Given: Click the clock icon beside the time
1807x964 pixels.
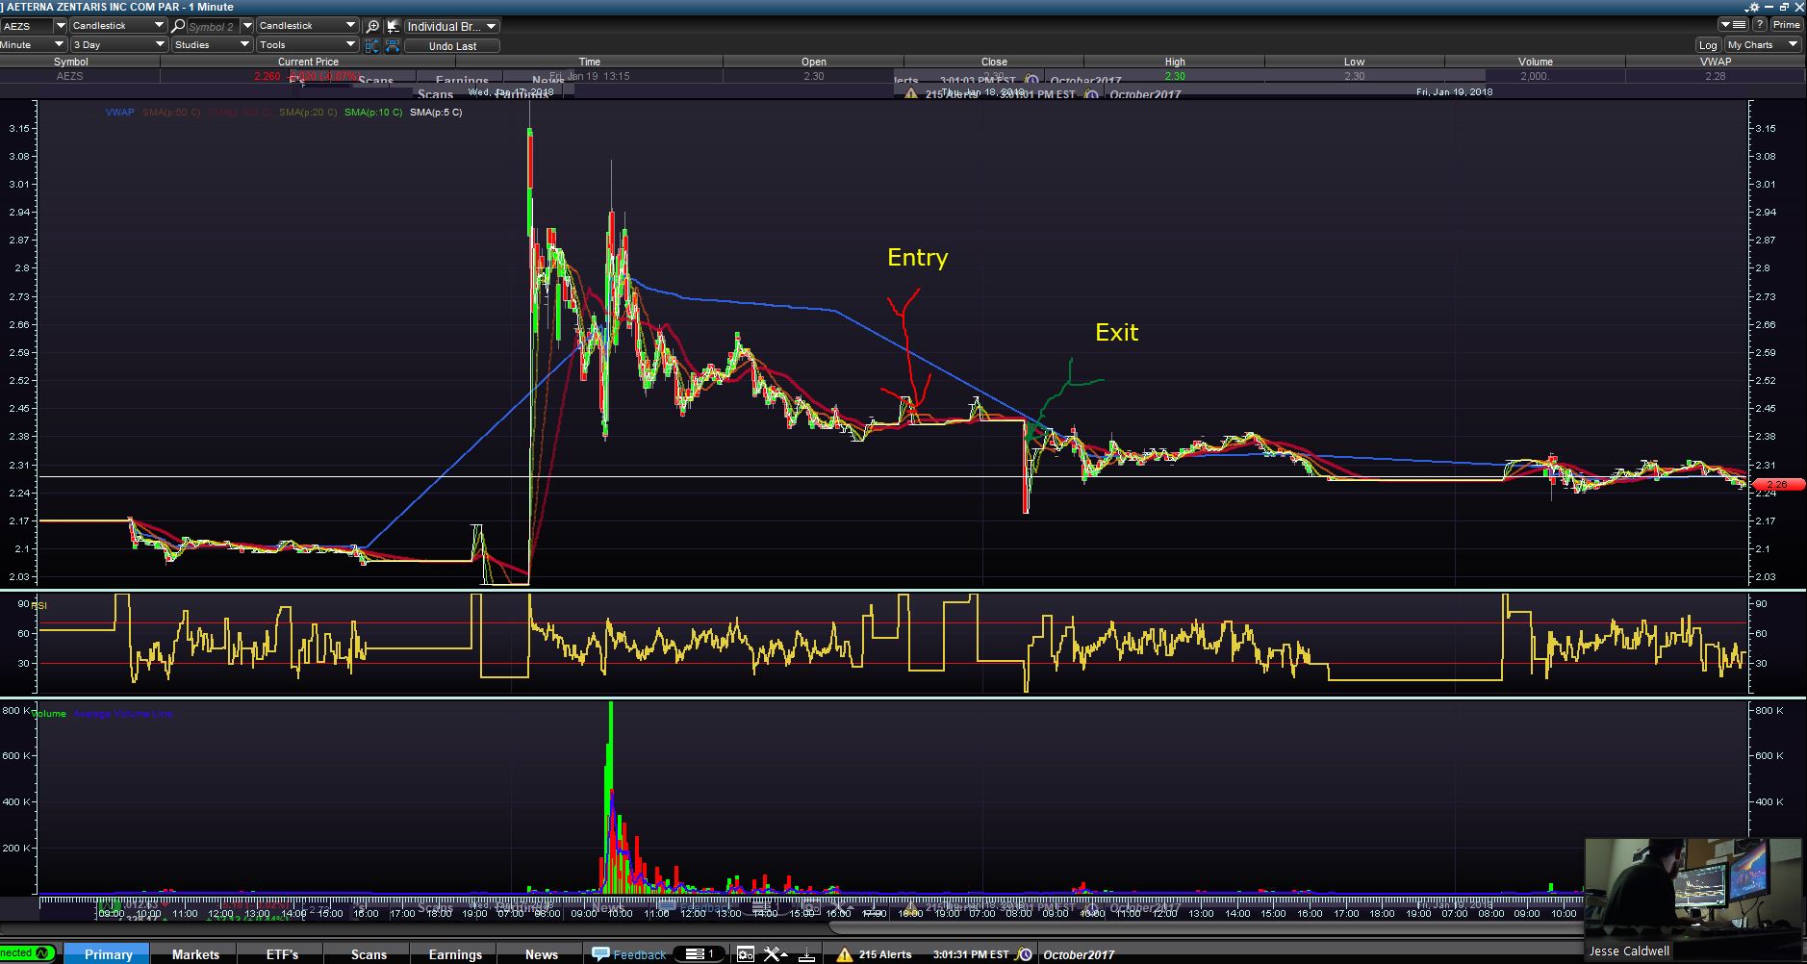Looking at the screenshot, I should pyautogui.click(x=1025, y=954).
